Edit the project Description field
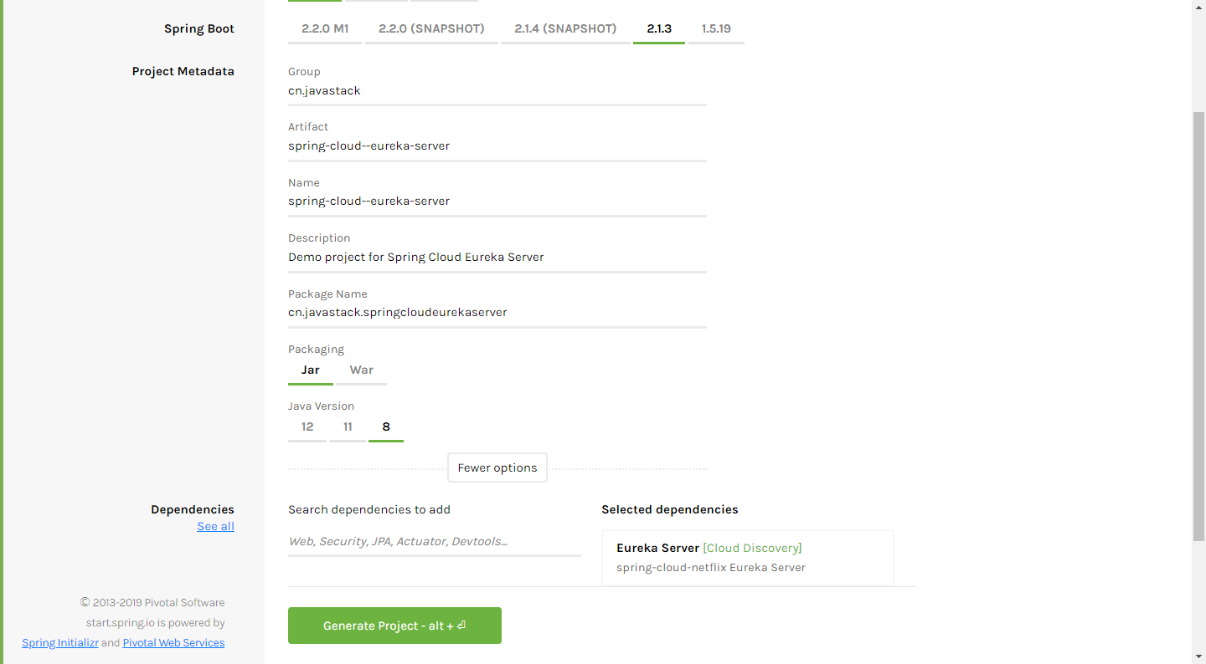Viewport: 1206px width, 664px height. pyautogui.click(x=497, y=257)
